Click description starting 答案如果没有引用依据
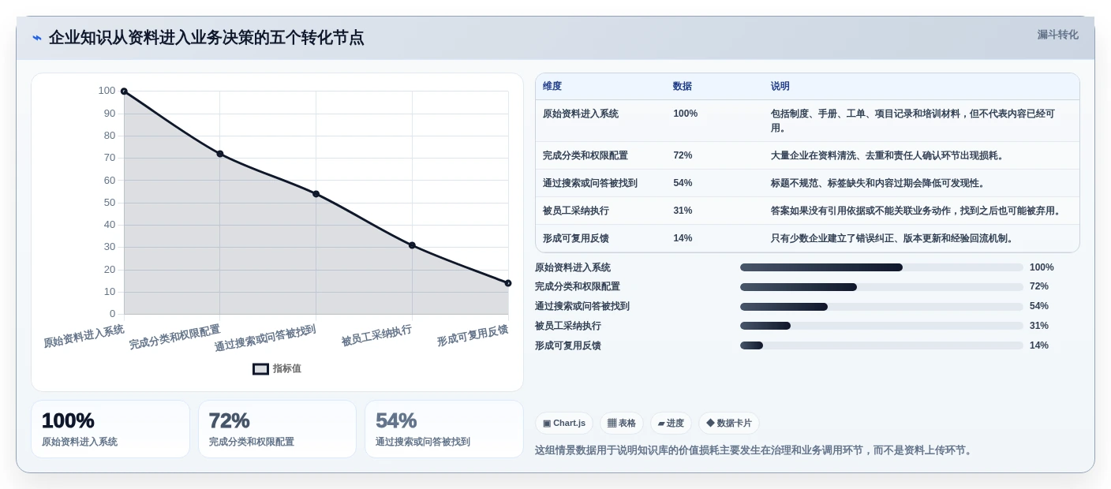1111x489 pixels. point(917,211)
